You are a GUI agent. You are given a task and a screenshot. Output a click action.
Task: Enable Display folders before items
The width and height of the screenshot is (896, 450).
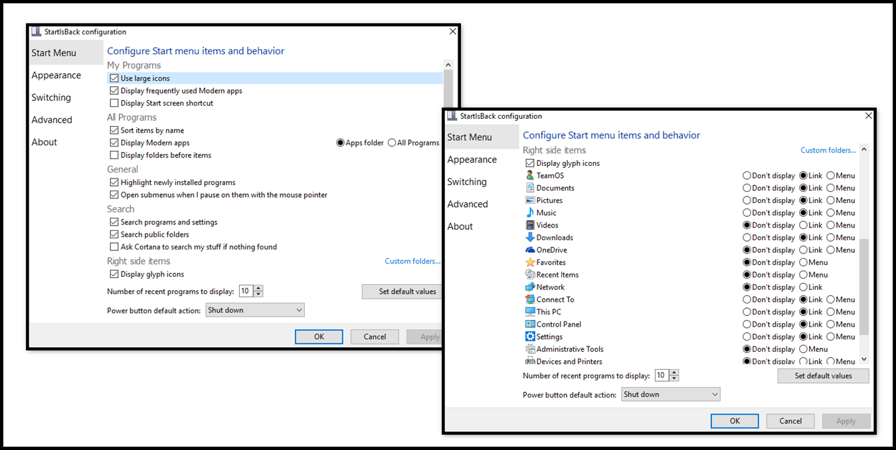tap(114, 155)
